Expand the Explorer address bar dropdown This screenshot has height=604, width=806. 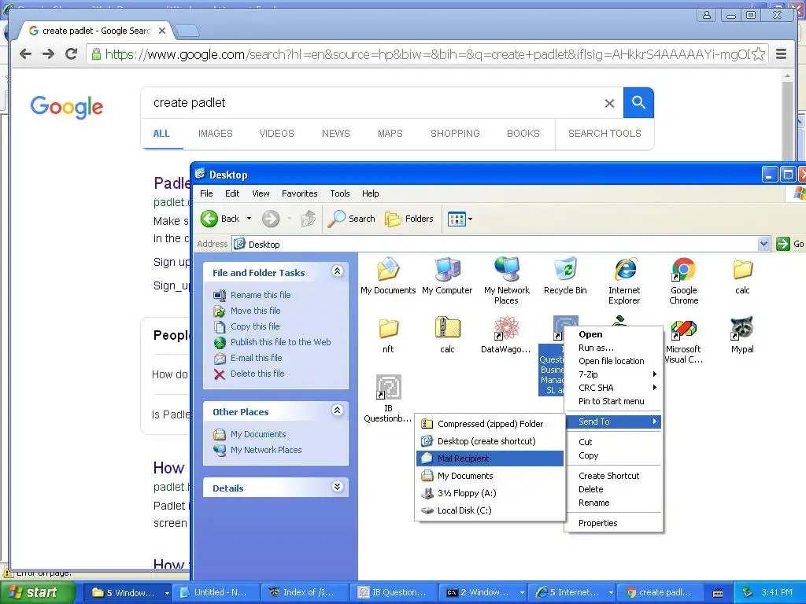click(763, 244)
